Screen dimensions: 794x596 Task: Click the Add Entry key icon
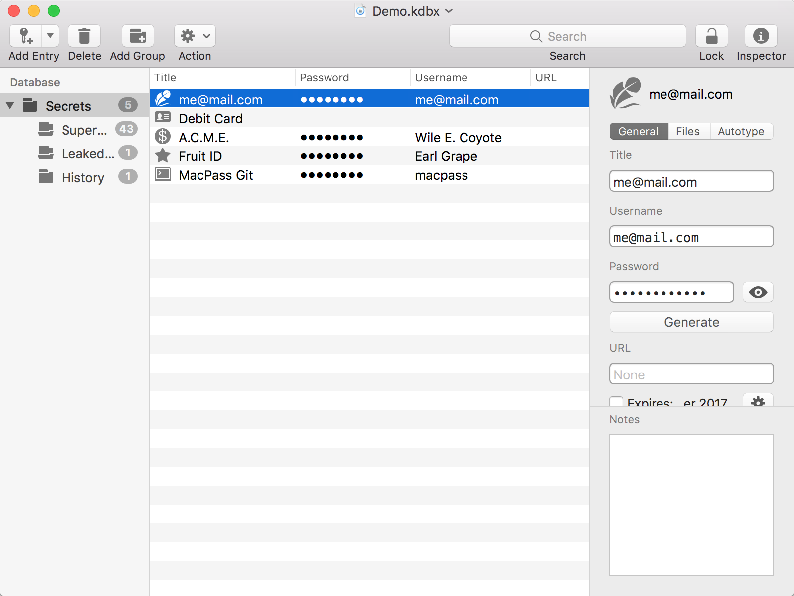point(25,36)
